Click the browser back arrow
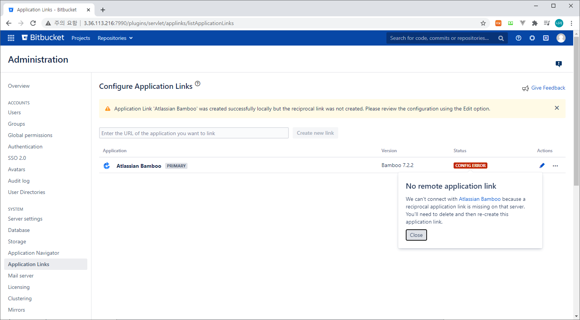The height and width of the screenshot is (320, 580). (9, 23)
